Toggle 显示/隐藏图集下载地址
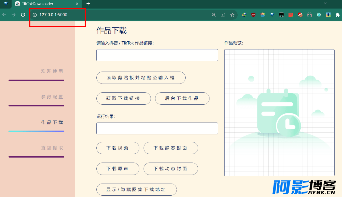Viewport: 342px width, 197px height. (136, 189)
